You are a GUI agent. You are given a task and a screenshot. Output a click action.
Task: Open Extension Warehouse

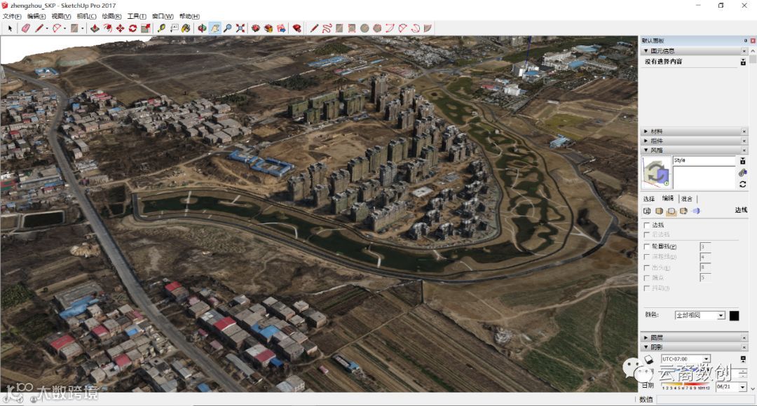coord(268,29)
